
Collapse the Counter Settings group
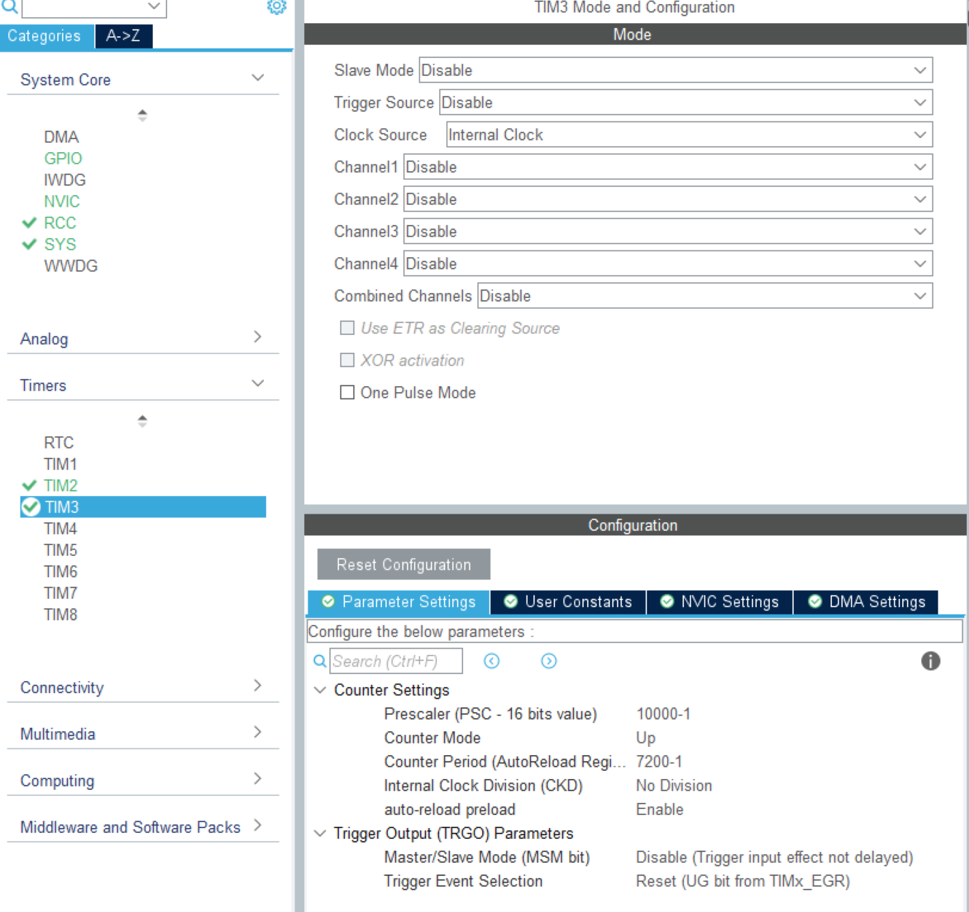320,690
